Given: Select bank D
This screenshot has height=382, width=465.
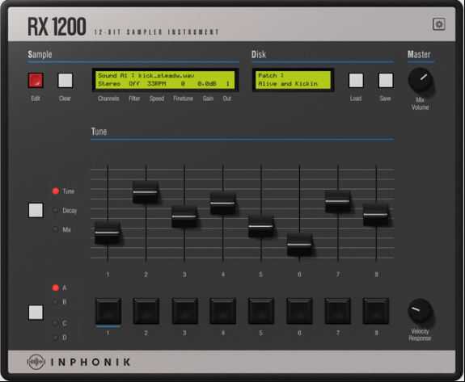Looking at the screenshot, I should point(59,338).
